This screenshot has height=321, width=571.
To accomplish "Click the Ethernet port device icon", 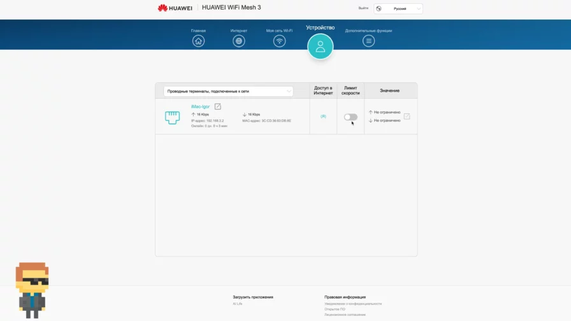I will pyautogui.click(x=172, y=117).
